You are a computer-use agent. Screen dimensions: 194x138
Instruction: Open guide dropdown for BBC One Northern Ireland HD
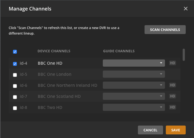[x=134, y=85]
